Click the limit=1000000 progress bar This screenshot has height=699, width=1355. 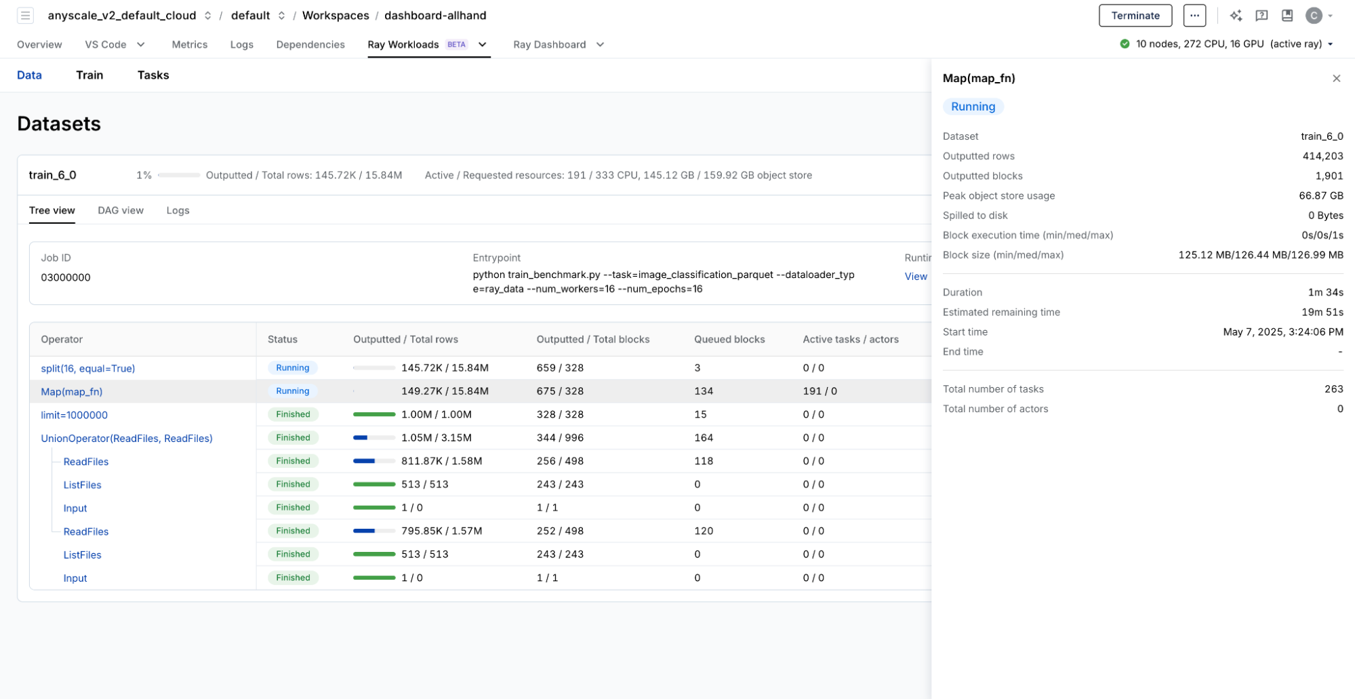click(373, 414)
